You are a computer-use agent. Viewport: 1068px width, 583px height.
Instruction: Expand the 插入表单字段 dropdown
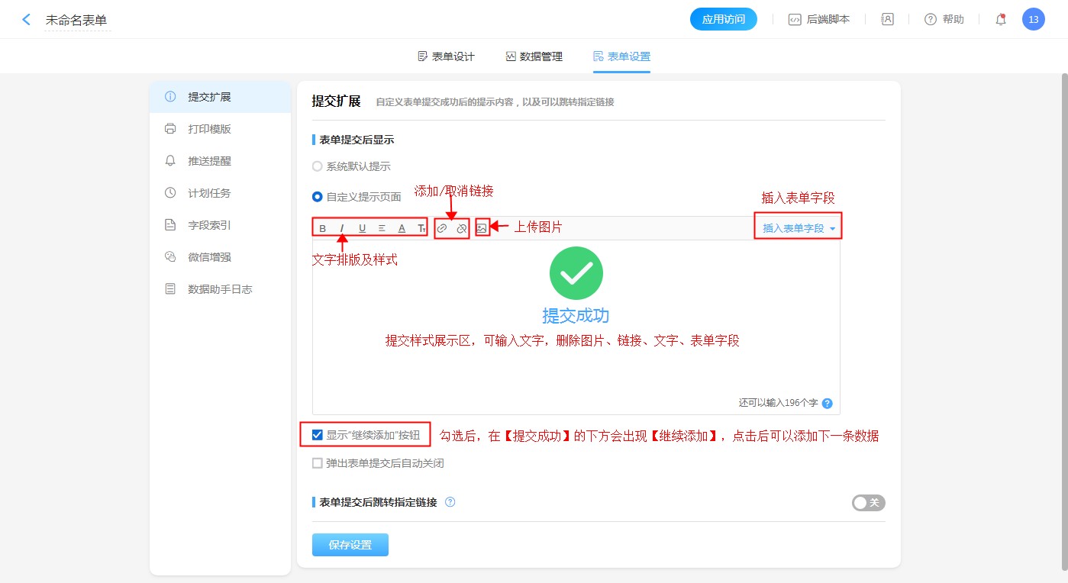(x=799, y=228)
